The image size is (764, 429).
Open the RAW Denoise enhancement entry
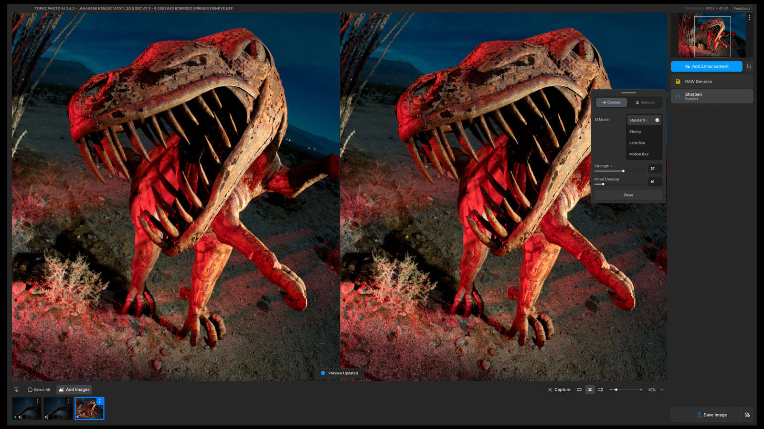coord(711,82)
